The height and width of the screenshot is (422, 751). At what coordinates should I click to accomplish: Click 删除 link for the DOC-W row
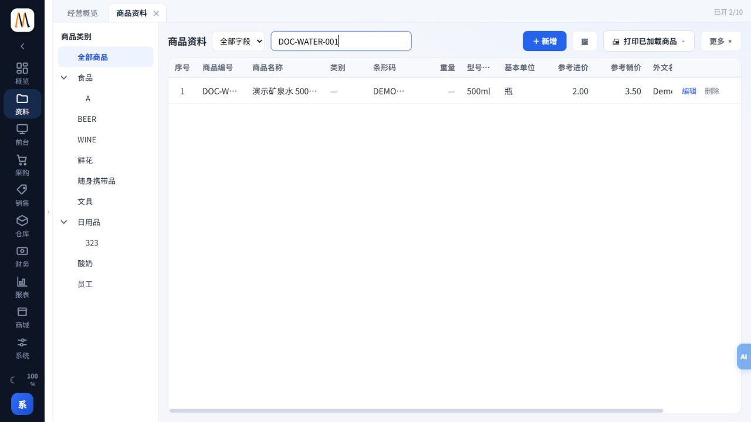tap(712, 91)
